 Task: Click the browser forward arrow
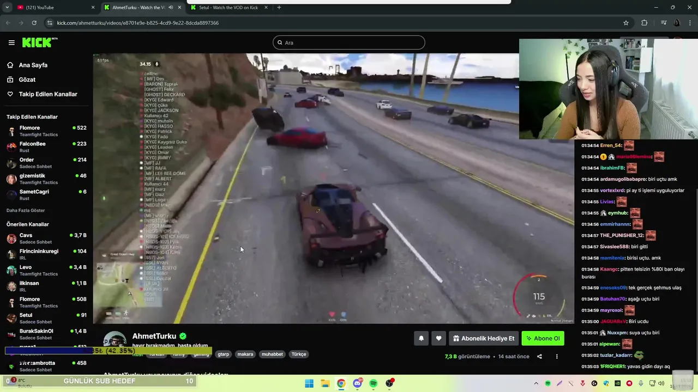[21, 23]
